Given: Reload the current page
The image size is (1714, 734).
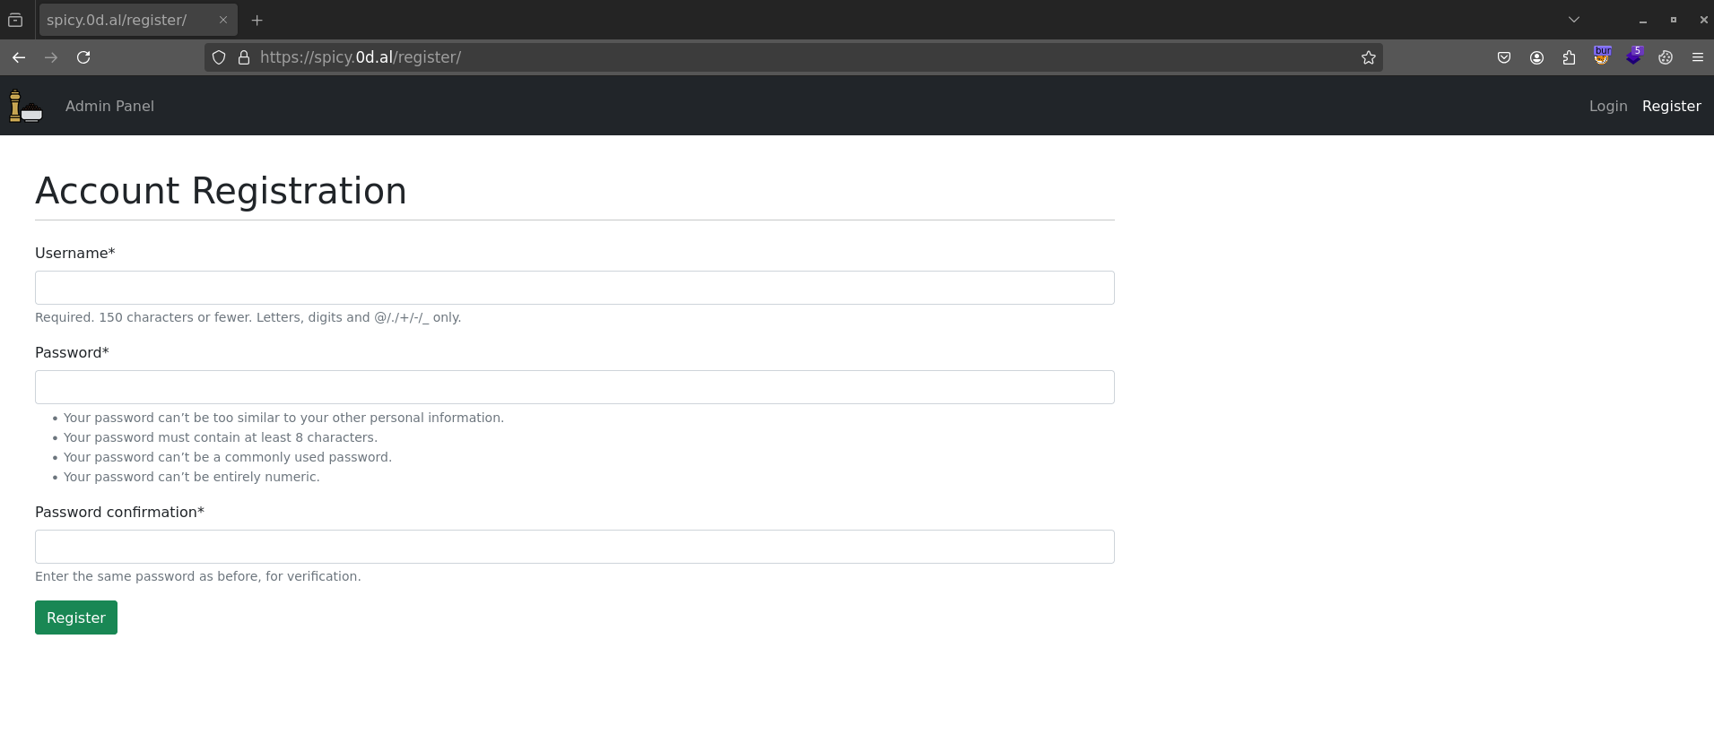Looking at the screenshot, I should (83, 57).
